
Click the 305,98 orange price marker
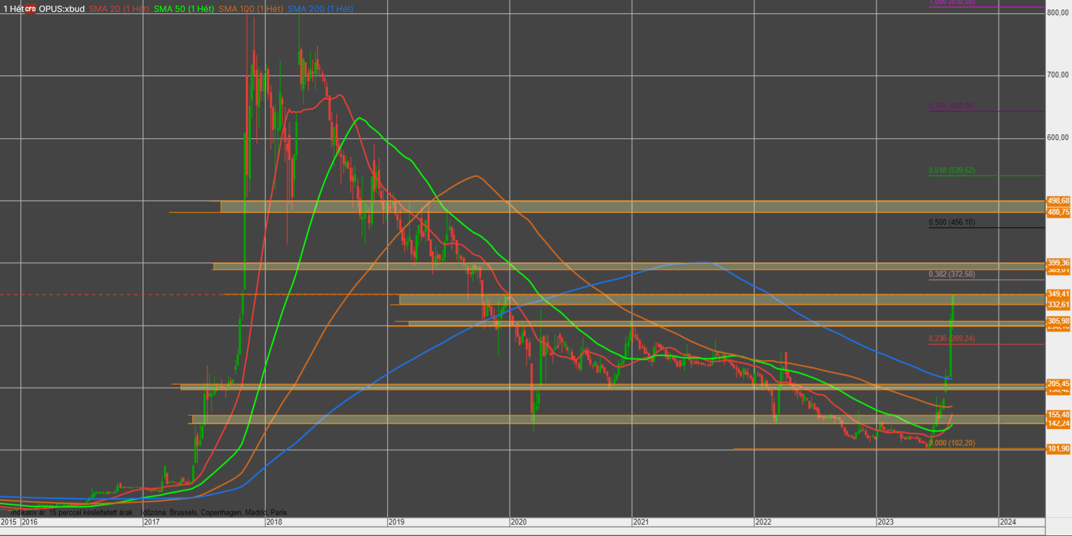[x=1058, y=321]
